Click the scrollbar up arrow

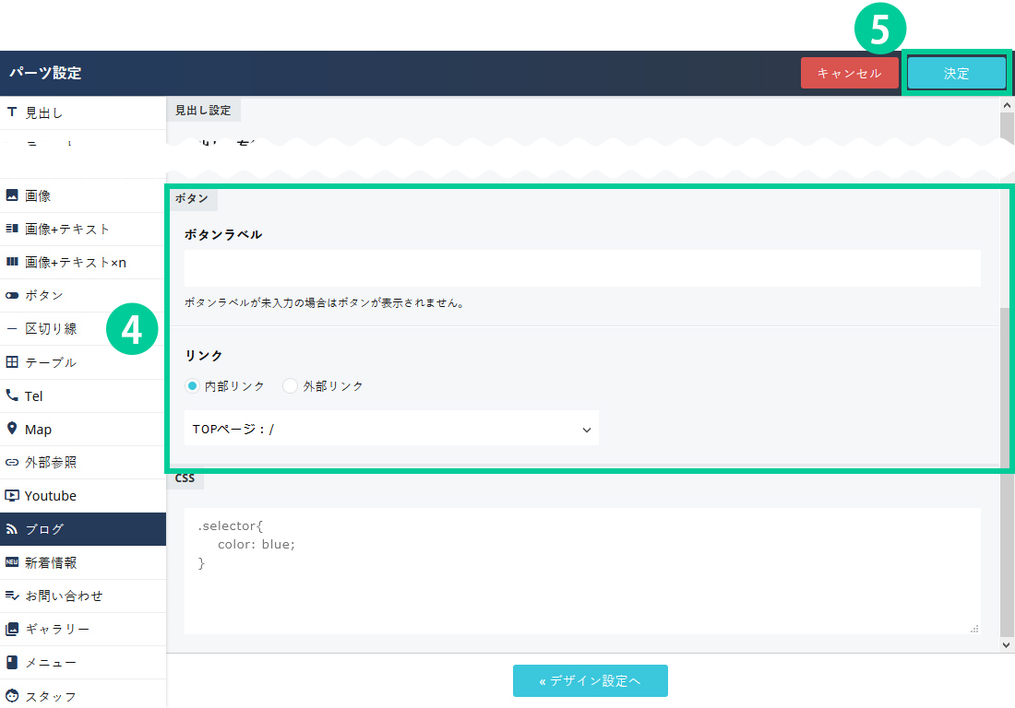click(1007, 105)
